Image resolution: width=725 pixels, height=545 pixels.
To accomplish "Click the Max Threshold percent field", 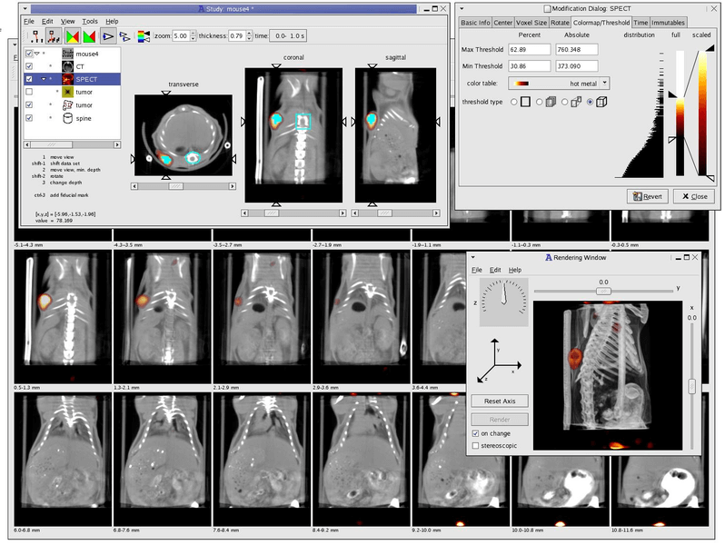I will (x=530, y=49).
